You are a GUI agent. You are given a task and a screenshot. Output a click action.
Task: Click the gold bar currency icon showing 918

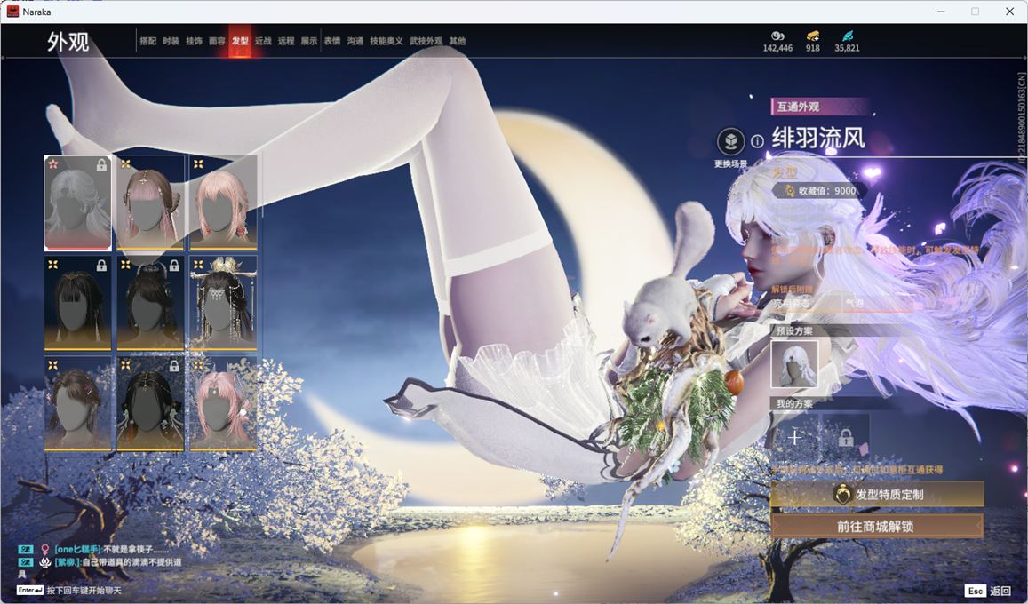click(813, 36)
